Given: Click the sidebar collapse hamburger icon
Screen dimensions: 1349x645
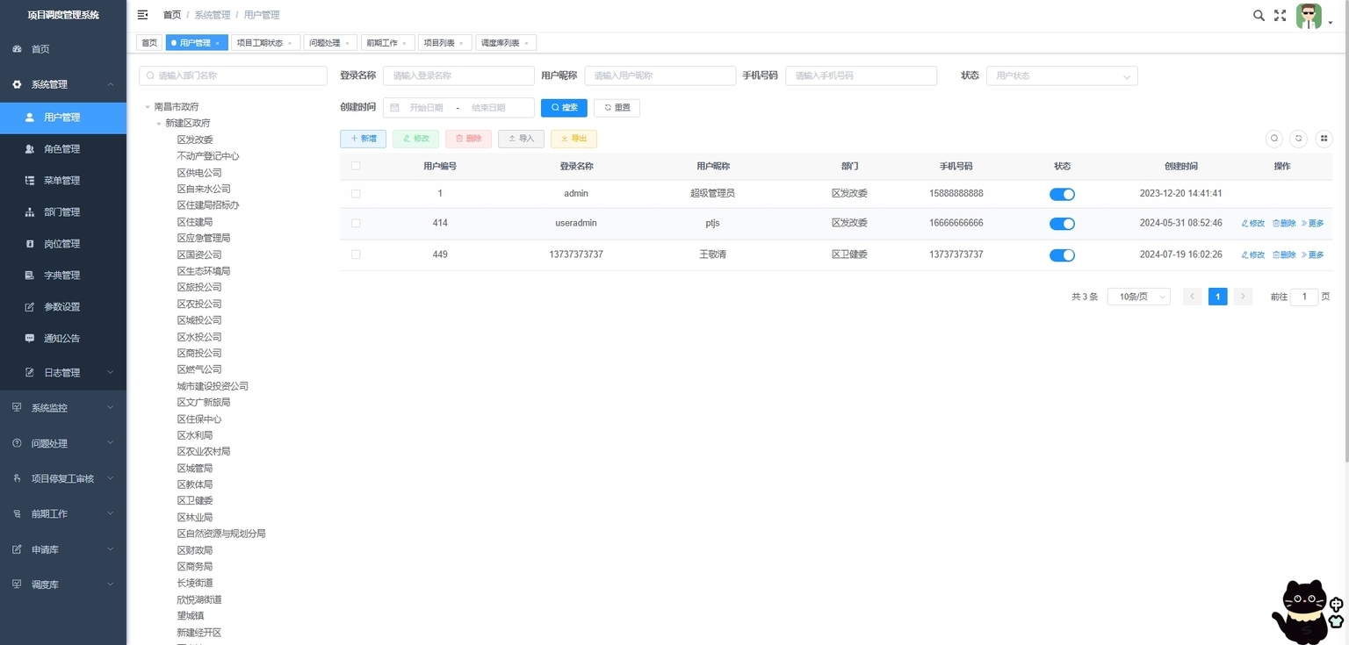Looking at the screenshot, I should [x=143, y=15].
